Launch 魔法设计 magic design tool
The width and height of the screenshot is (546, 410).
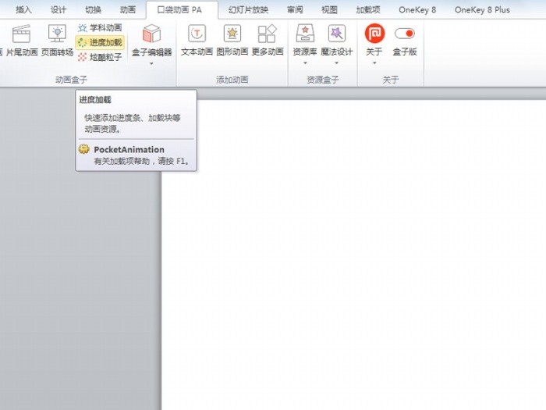click(336, 34)
